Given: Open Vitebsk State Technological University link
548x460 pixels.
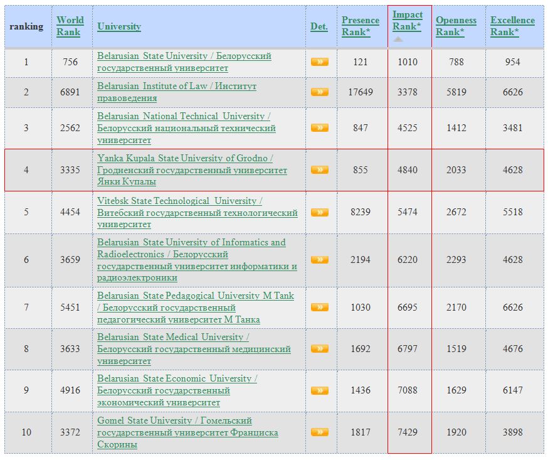Looking at the screenshot, I should tap(198, 212).
